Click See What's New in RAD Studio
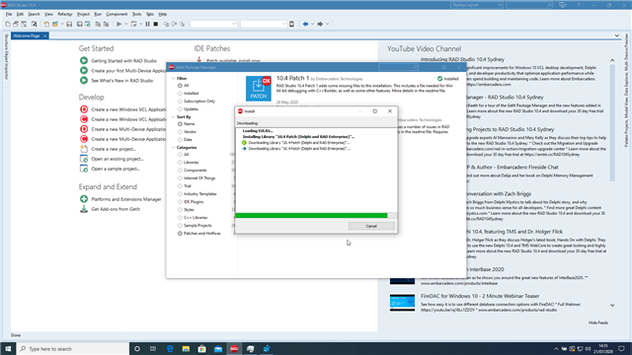This screenshot has width=632, height=355. 122,81
